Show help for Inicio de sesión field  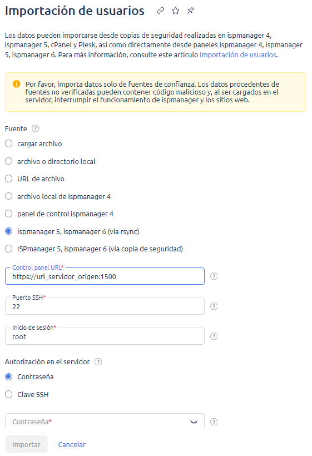tap(214, 336)
